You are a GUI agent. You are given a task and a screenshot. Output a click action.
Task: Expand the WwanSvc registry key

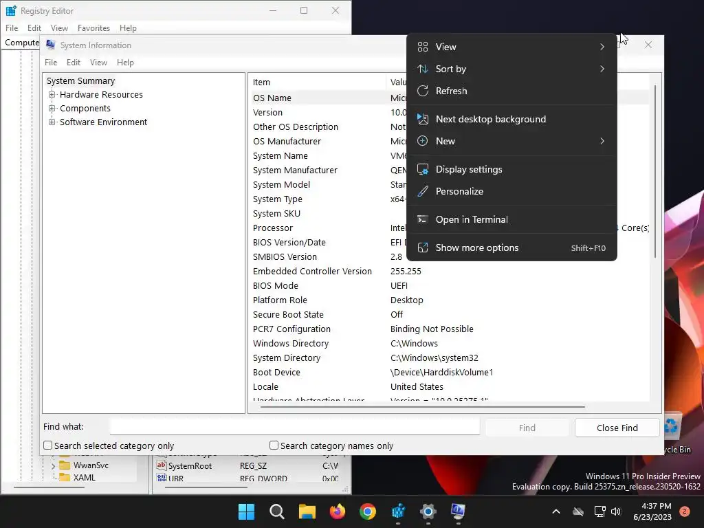[x=53, y=466]
